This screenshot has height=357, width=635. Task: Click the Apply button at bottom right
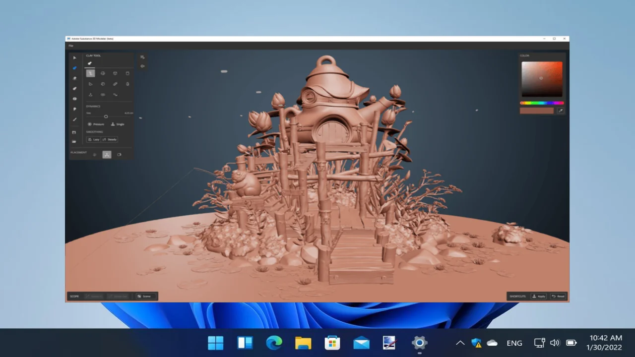pos(539,296)
